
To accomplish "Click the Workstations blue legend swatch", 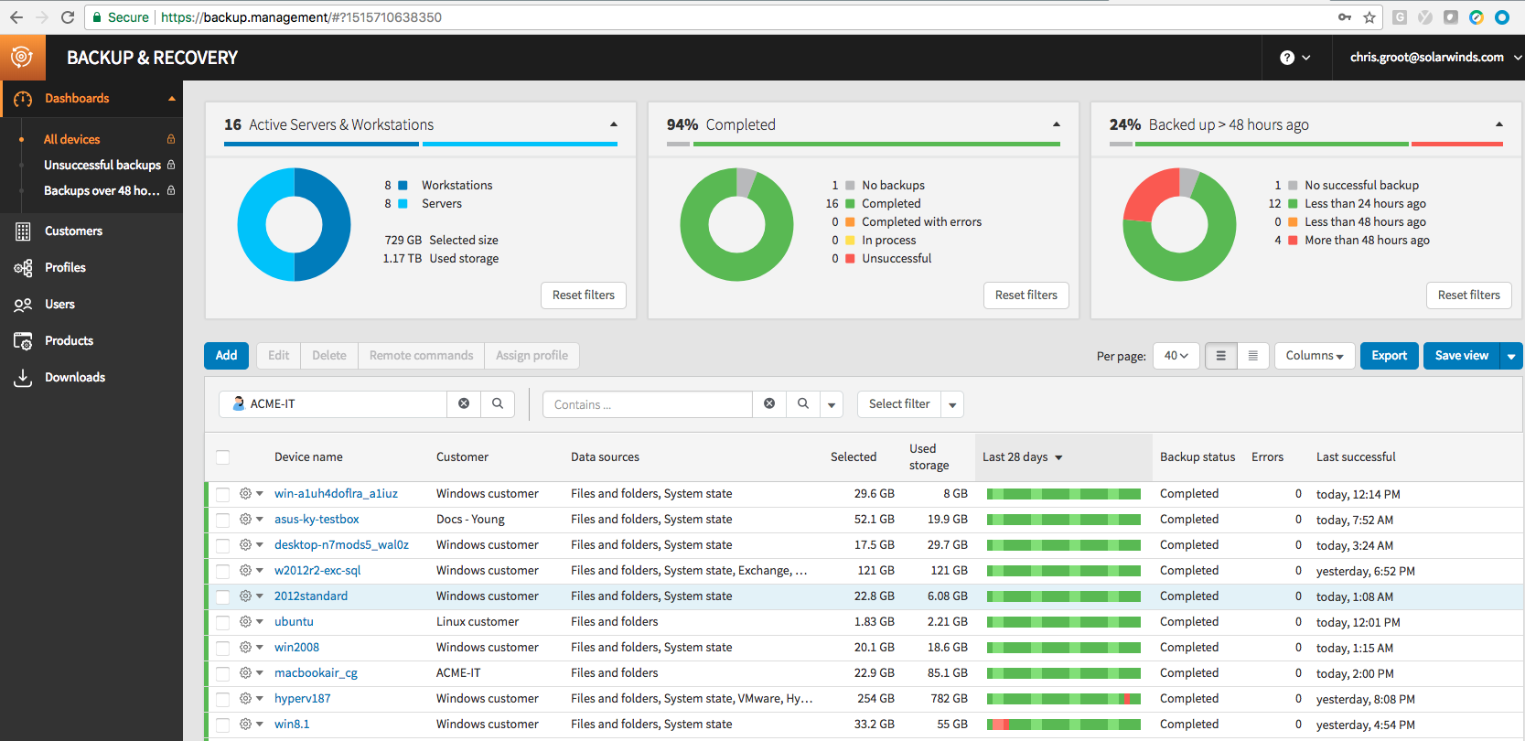I will [403, 186].
